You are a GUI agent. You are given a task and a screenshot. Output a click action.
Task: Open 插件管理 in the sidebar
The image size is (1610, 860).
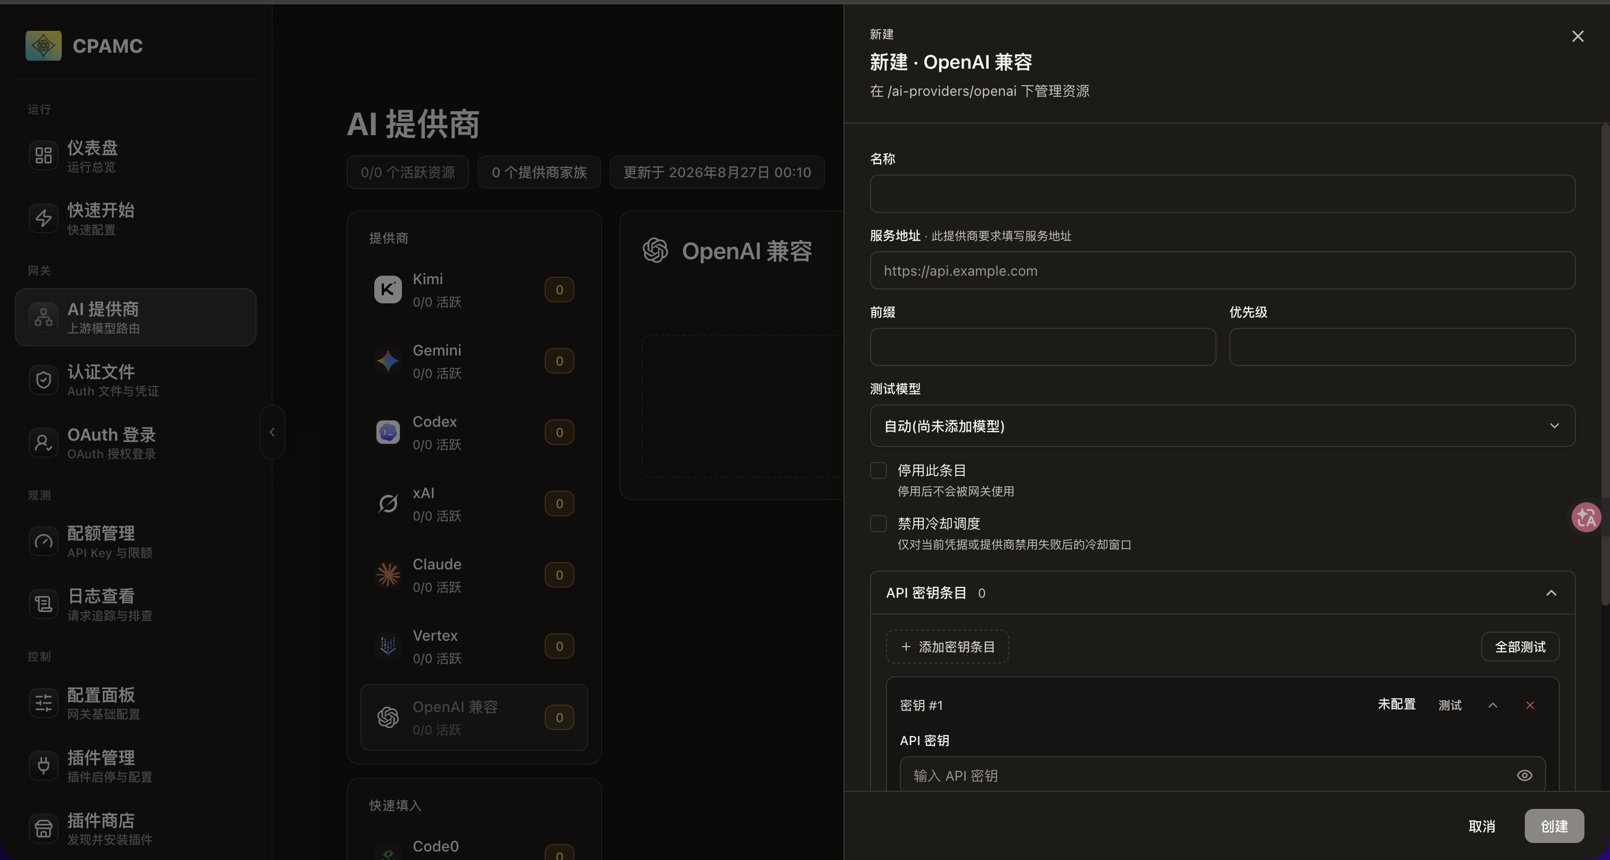pos(136,765)
